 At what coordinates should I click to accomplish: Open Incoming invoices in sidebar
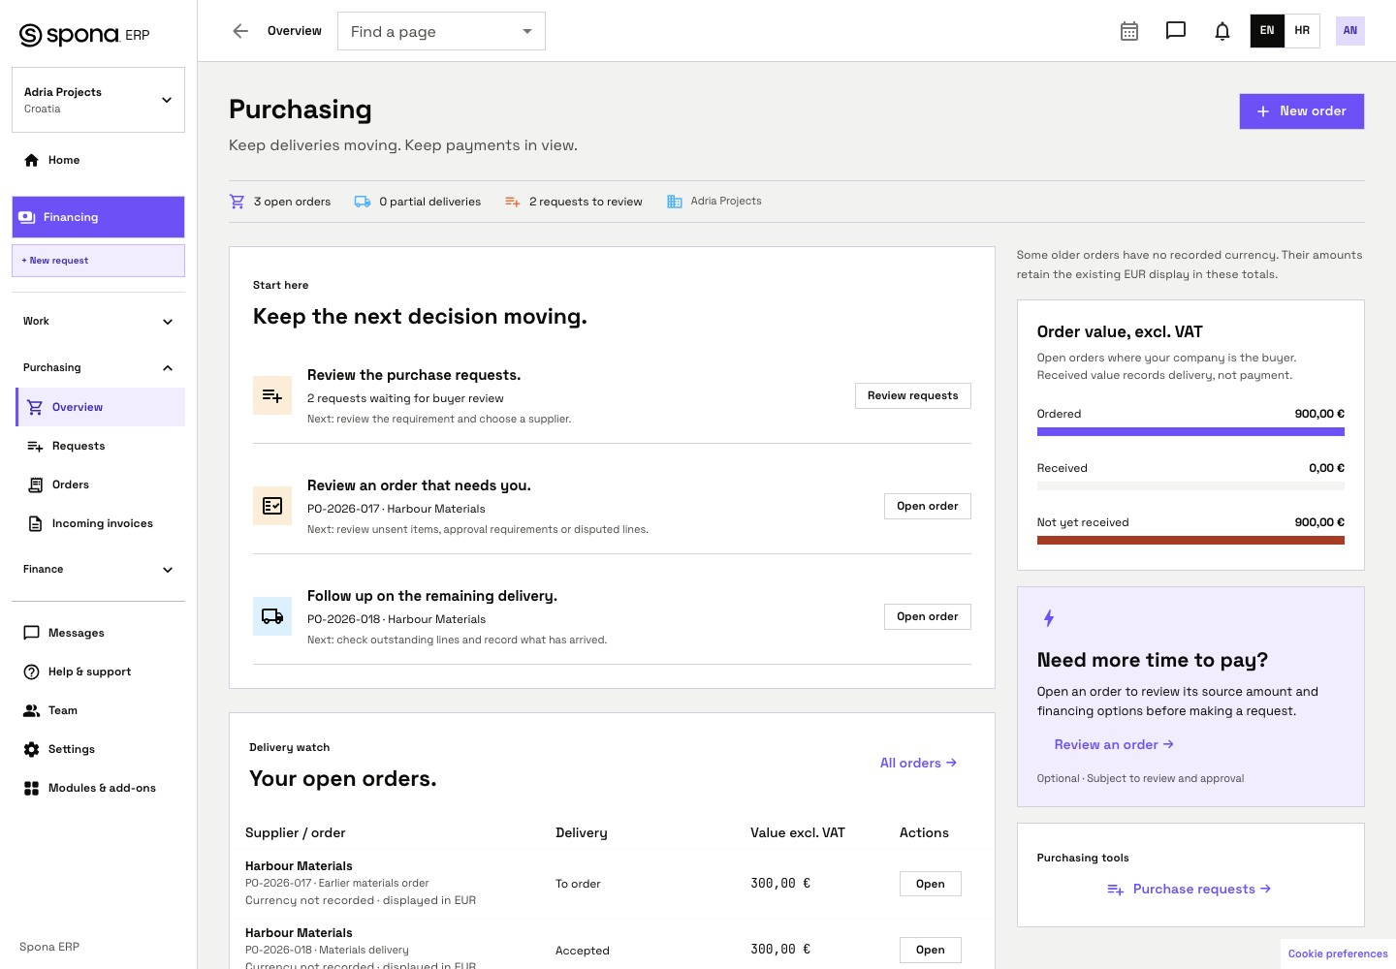pyautogui.click(x=100, y=523)
